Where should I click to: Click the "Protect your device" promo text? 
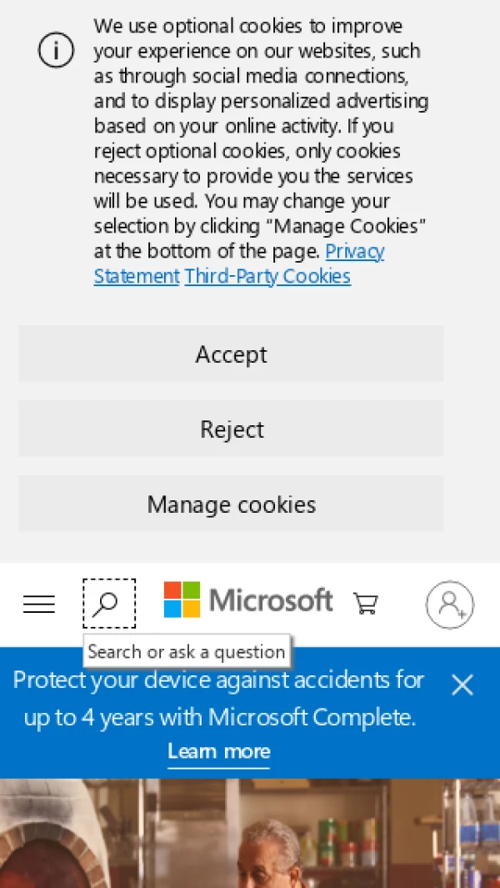tap(219, 698)
